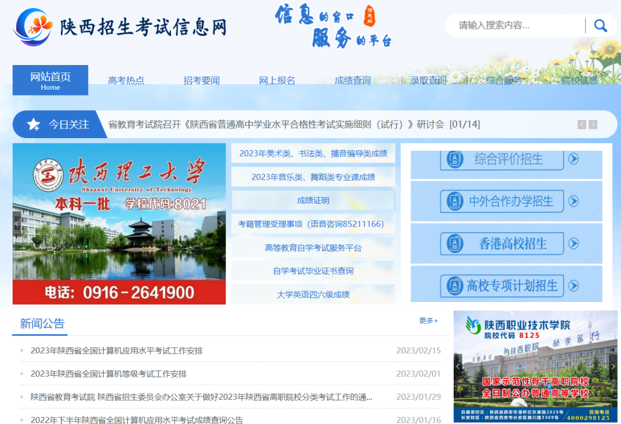Viewport: 621px width, 424px height.
Task: Click date 2023/01/29 in news list
Action: [418, 396]
